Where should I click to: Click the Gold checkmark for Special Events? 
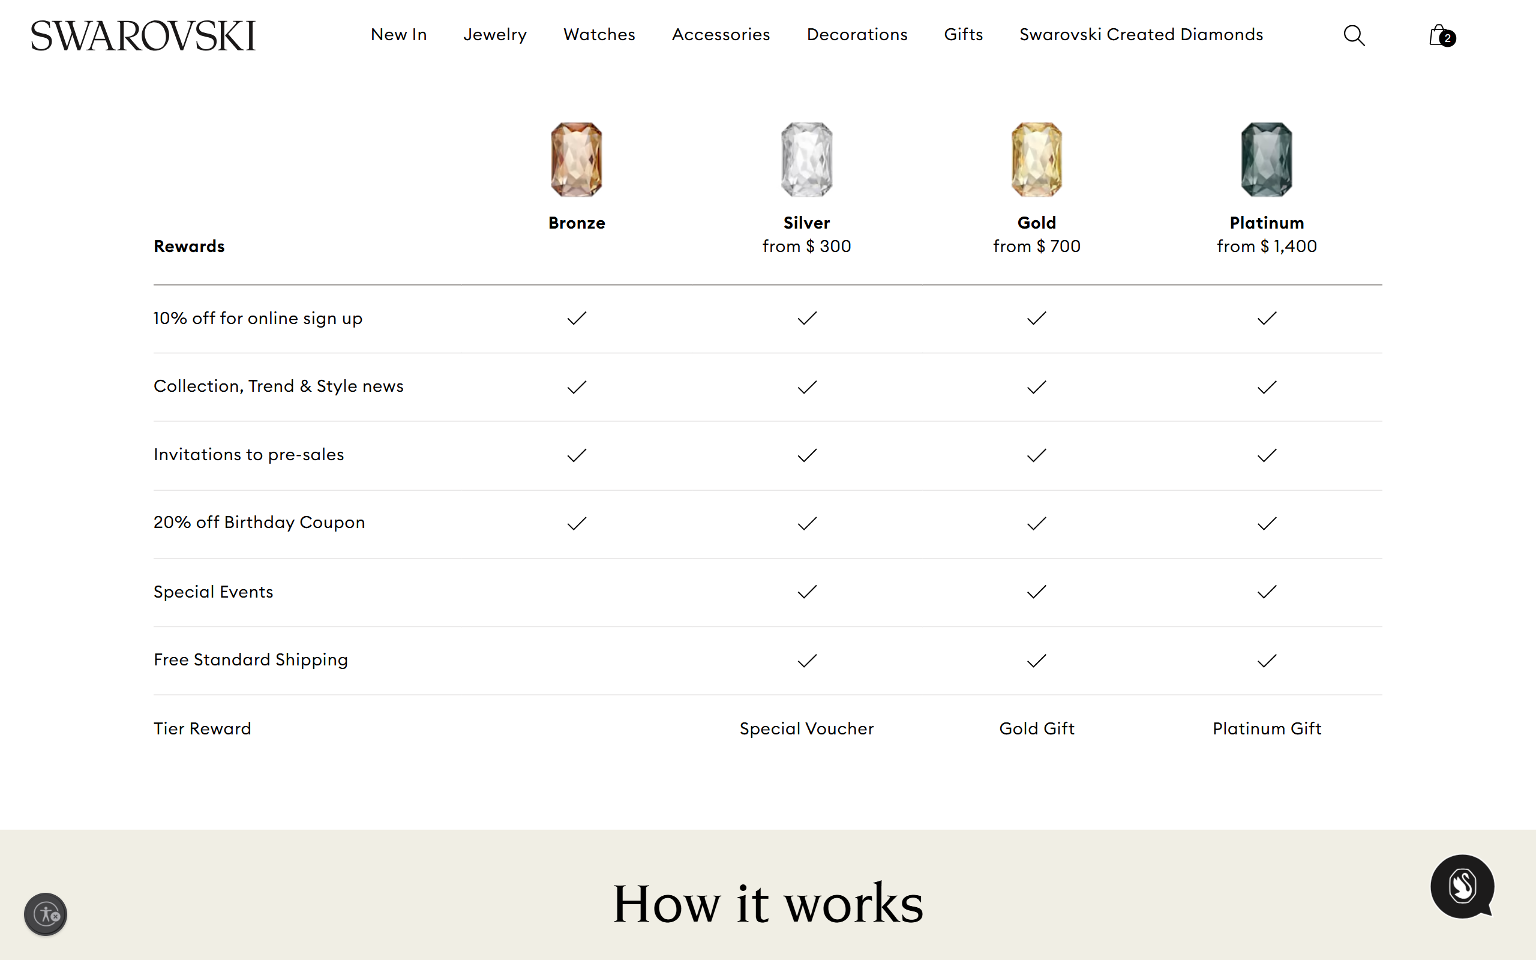1036,592
